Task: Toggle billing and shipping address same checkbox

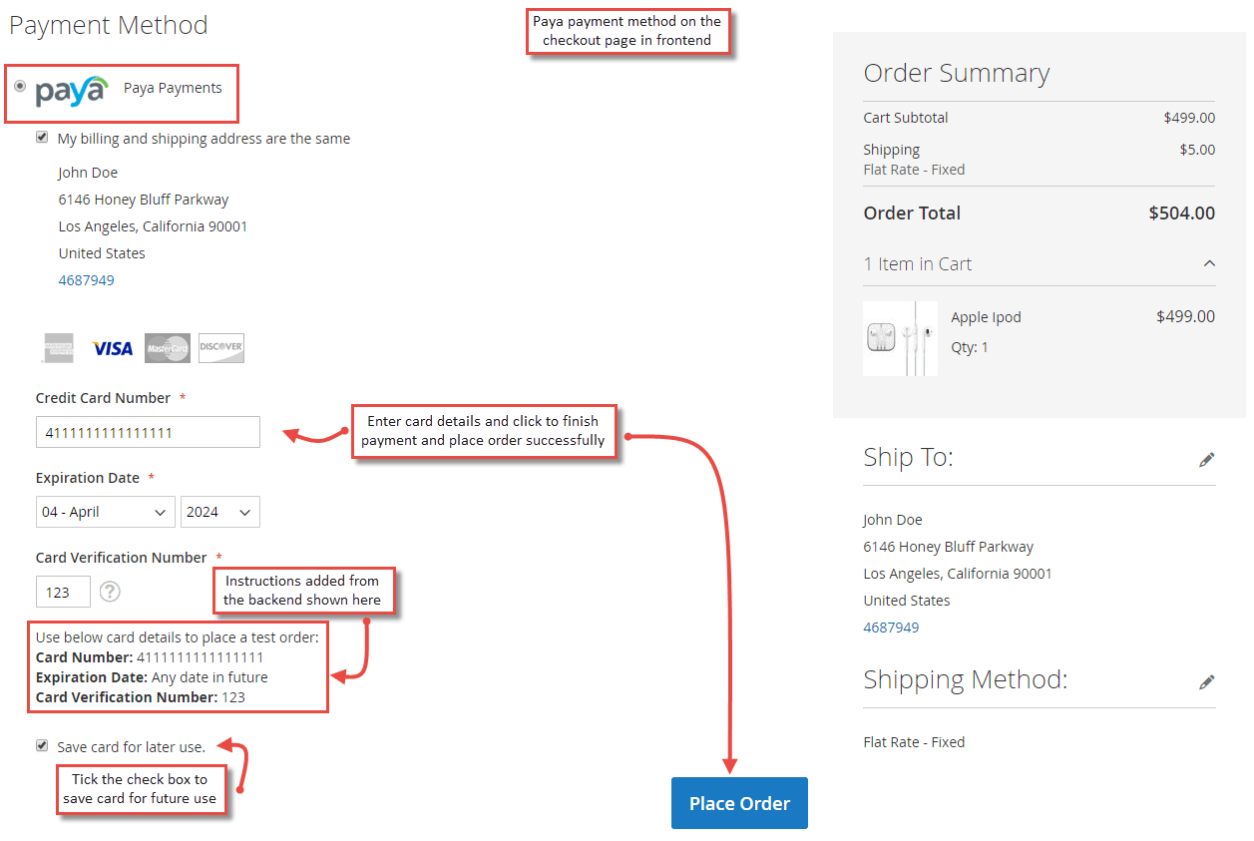Action: tap(42, 138)
